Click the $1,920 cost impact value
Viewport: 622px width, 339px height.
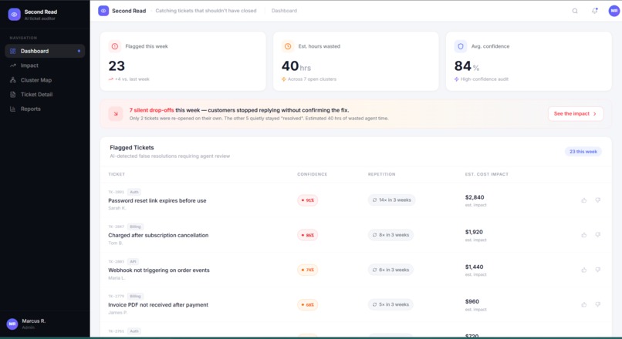tap(474, 232)
